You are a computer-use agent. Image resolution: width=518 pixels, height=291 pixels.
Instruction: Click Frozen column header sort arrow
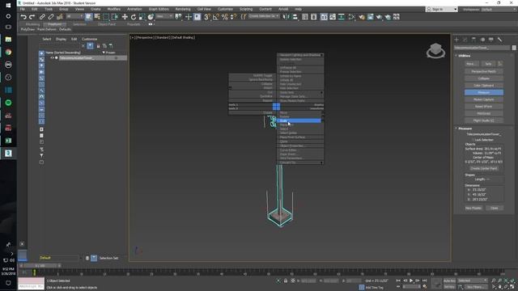coord(104,53)
